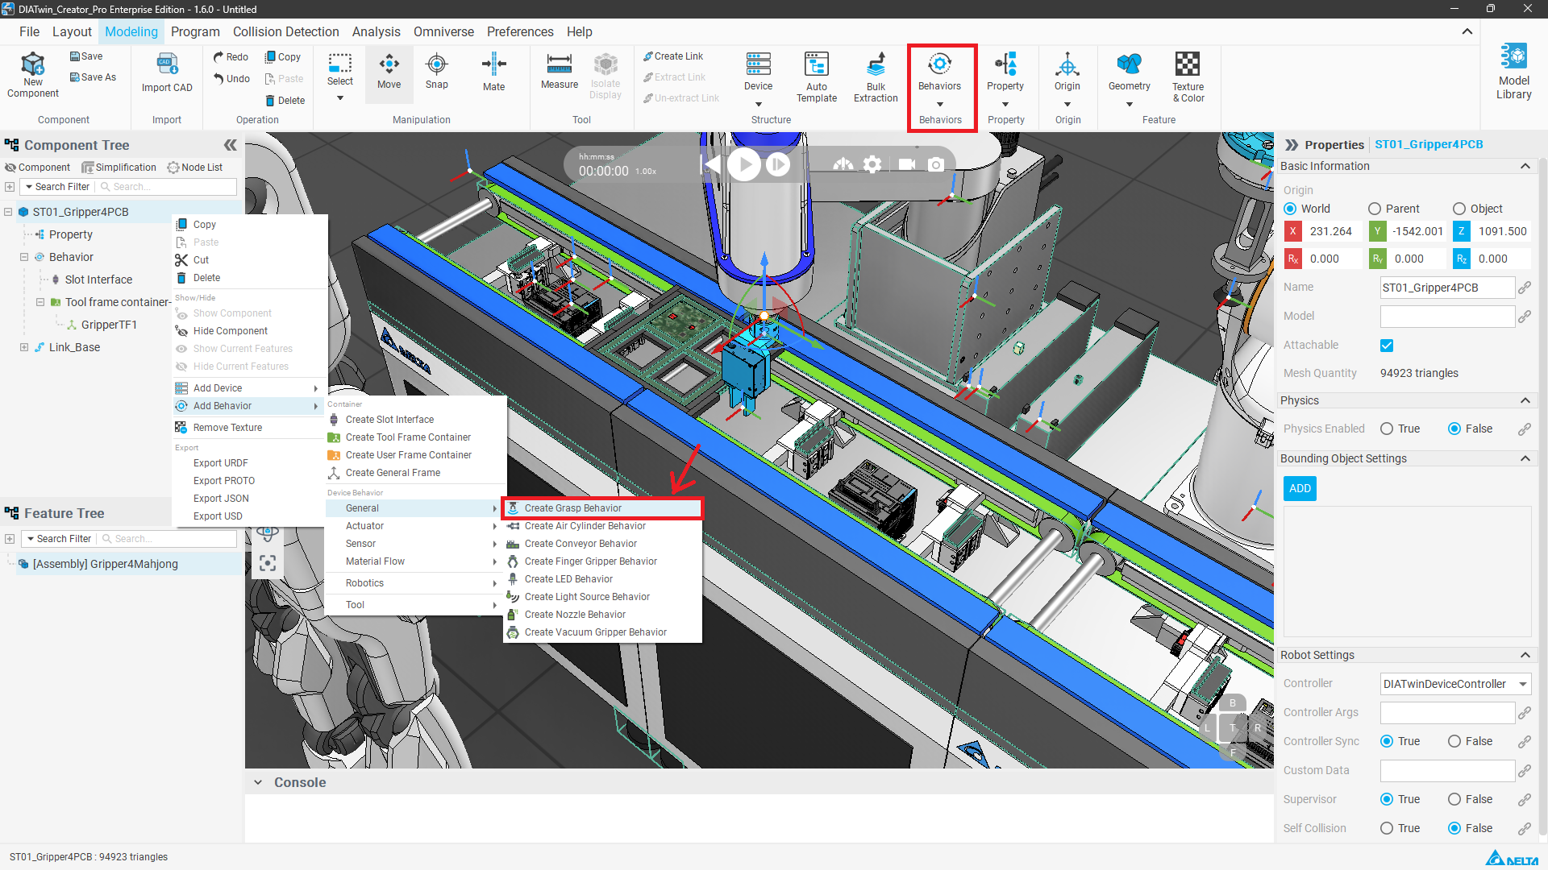
Task: Select World origin radio button
Action: coord(1290,209)
